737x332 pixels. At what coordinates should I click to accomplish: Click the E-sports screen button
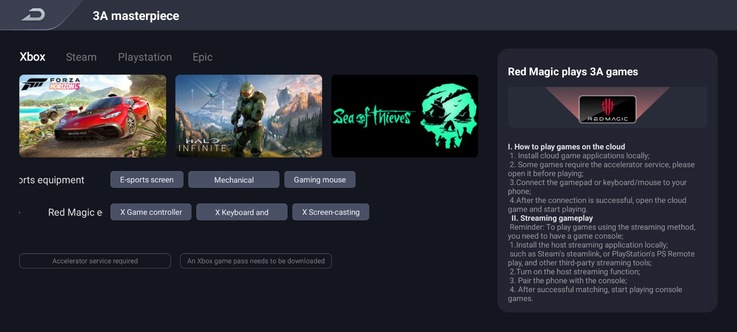coord(147,180)
